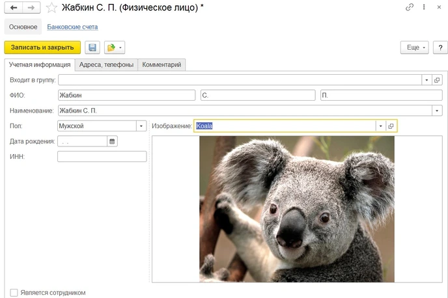The image size is (448, 298).
Task: Click the get link chain icon
Action: [x=409, y=8]
